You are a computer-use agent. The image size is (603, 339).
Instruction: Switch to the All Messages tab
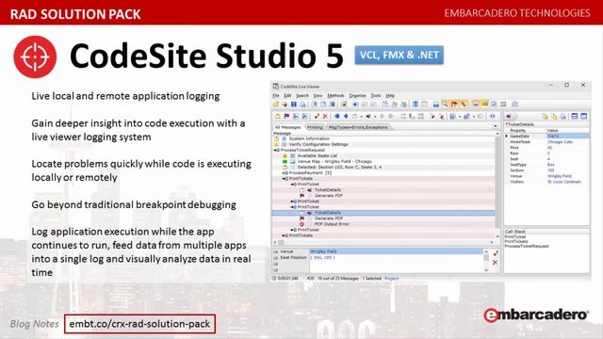pyautogui.click(x=287, y=127)
